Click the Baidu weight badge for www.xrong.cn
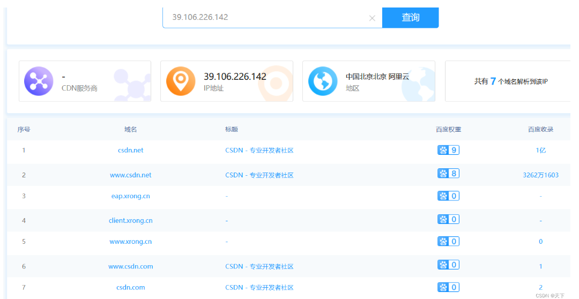This screenshot has height=299, width=579. [x=448, y=242]
